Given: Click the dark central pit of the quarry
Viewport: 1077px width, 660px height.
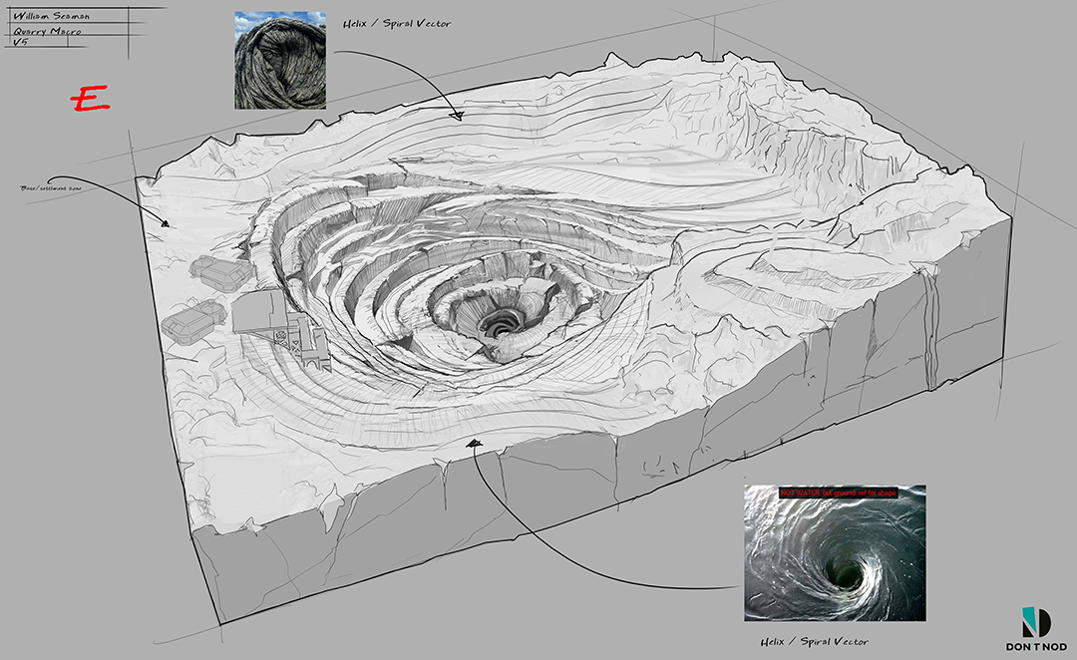Looking at the screenshot, I should tap(501, 324).
